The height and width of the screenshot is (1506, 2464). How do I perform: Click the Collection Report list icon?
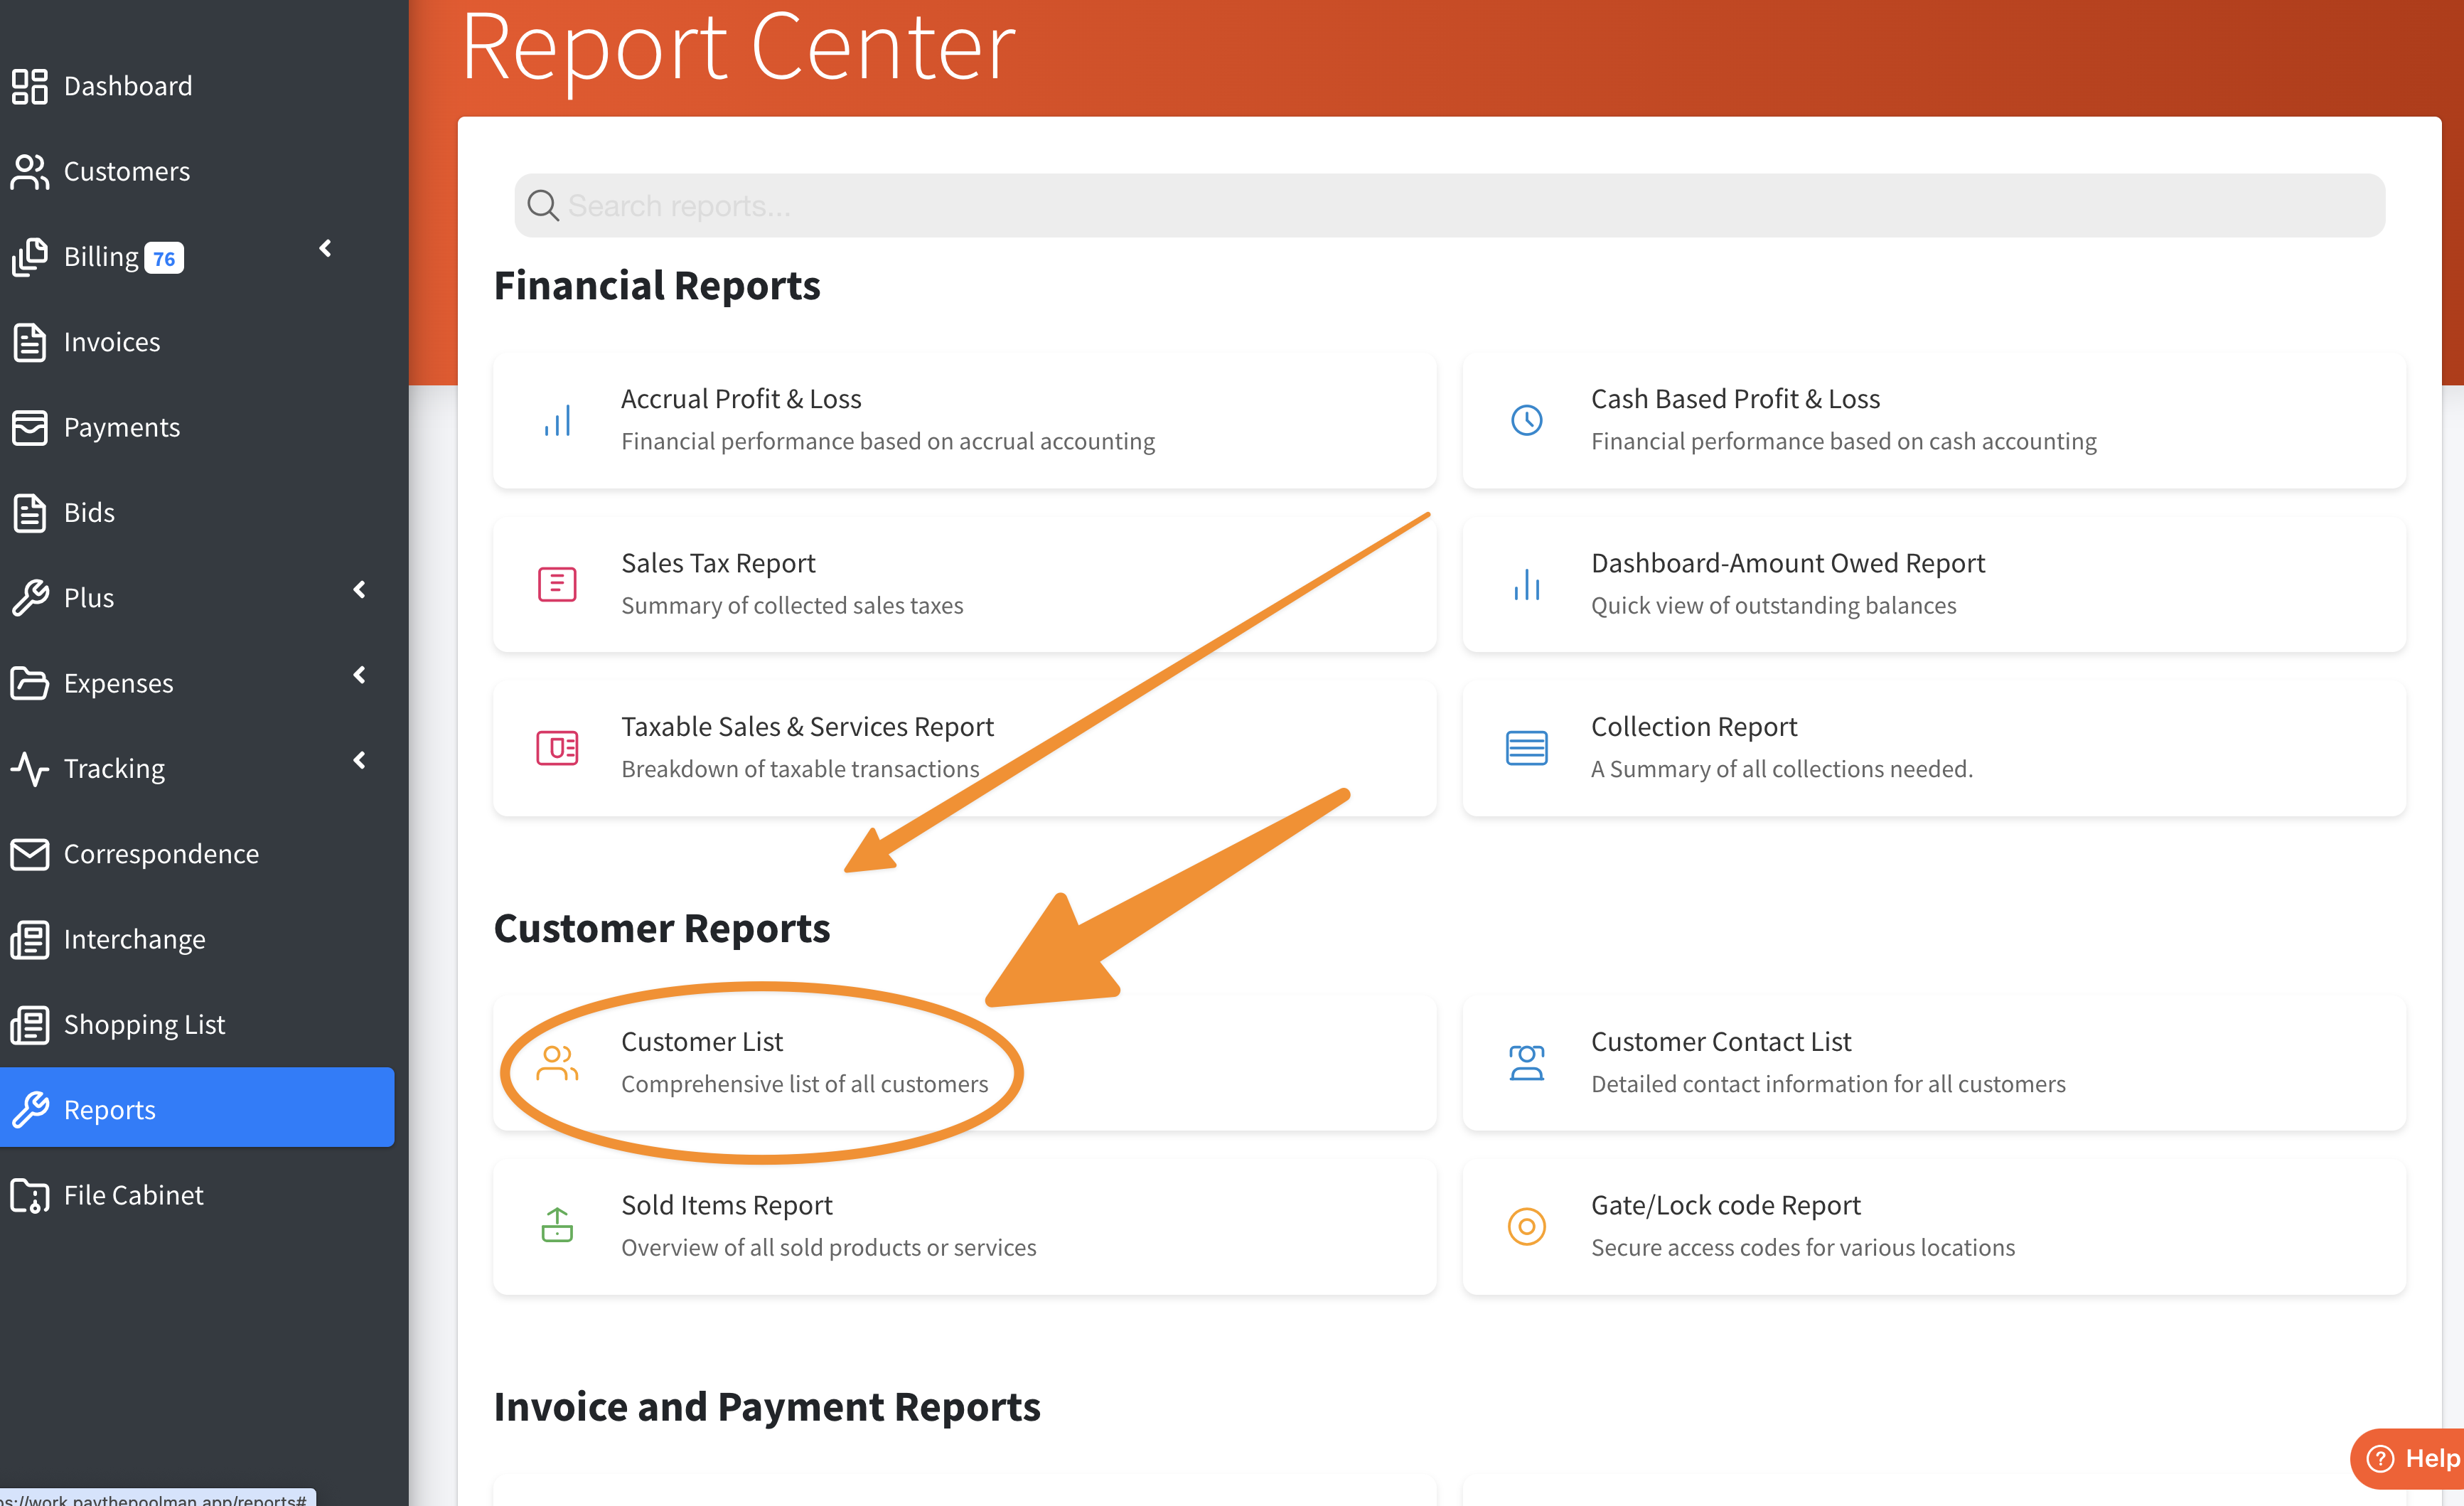click(1526, 748)
